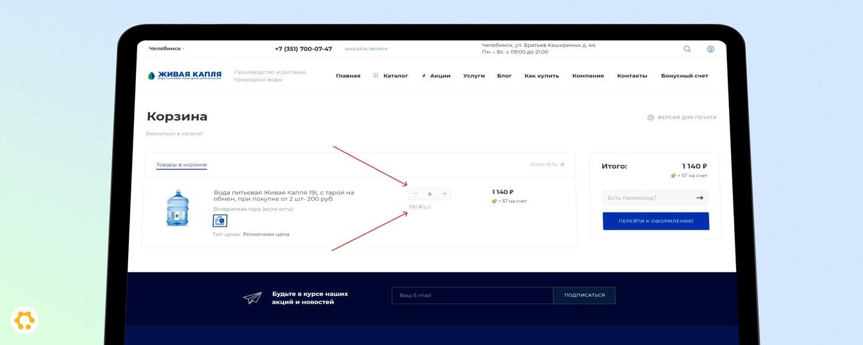Click the Итого heading

[x=614, y=166]
